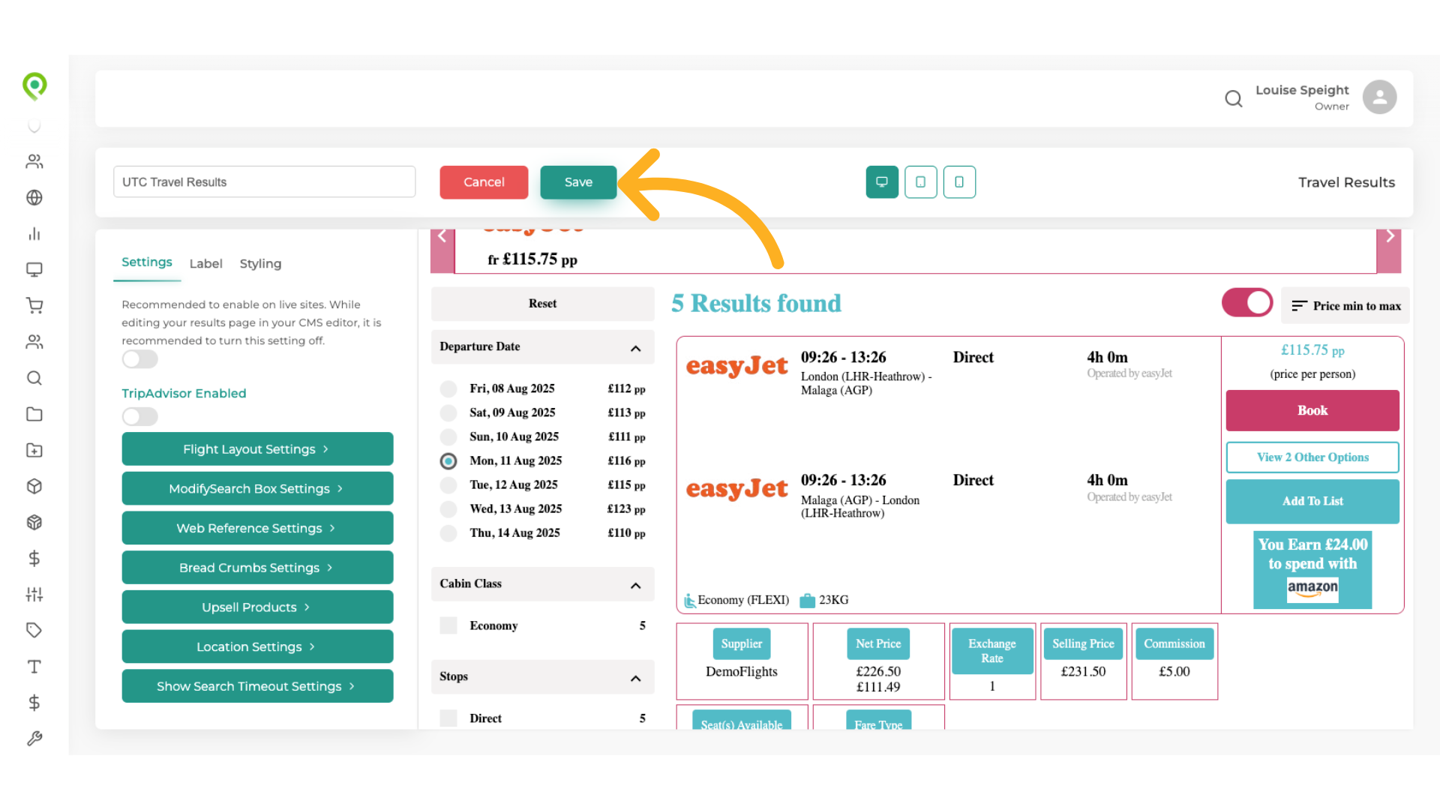This screenshot has height=810, width=1440.
Task: Toggle TripAdvisor Enabled switch
Action: [x=140, y=417]
